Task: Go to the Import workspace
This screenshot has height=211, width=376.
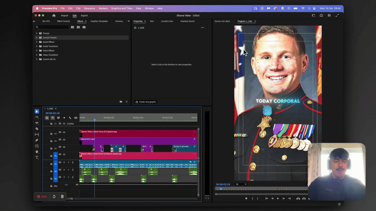Action: [65, 15]
